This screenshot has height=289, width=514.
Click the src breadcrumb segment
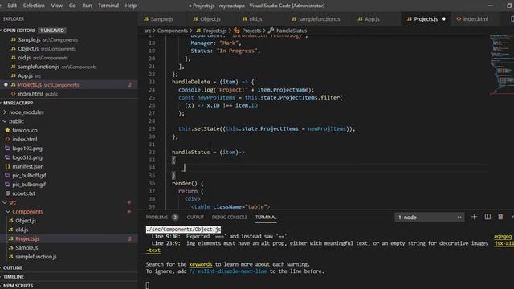(148, 31)
